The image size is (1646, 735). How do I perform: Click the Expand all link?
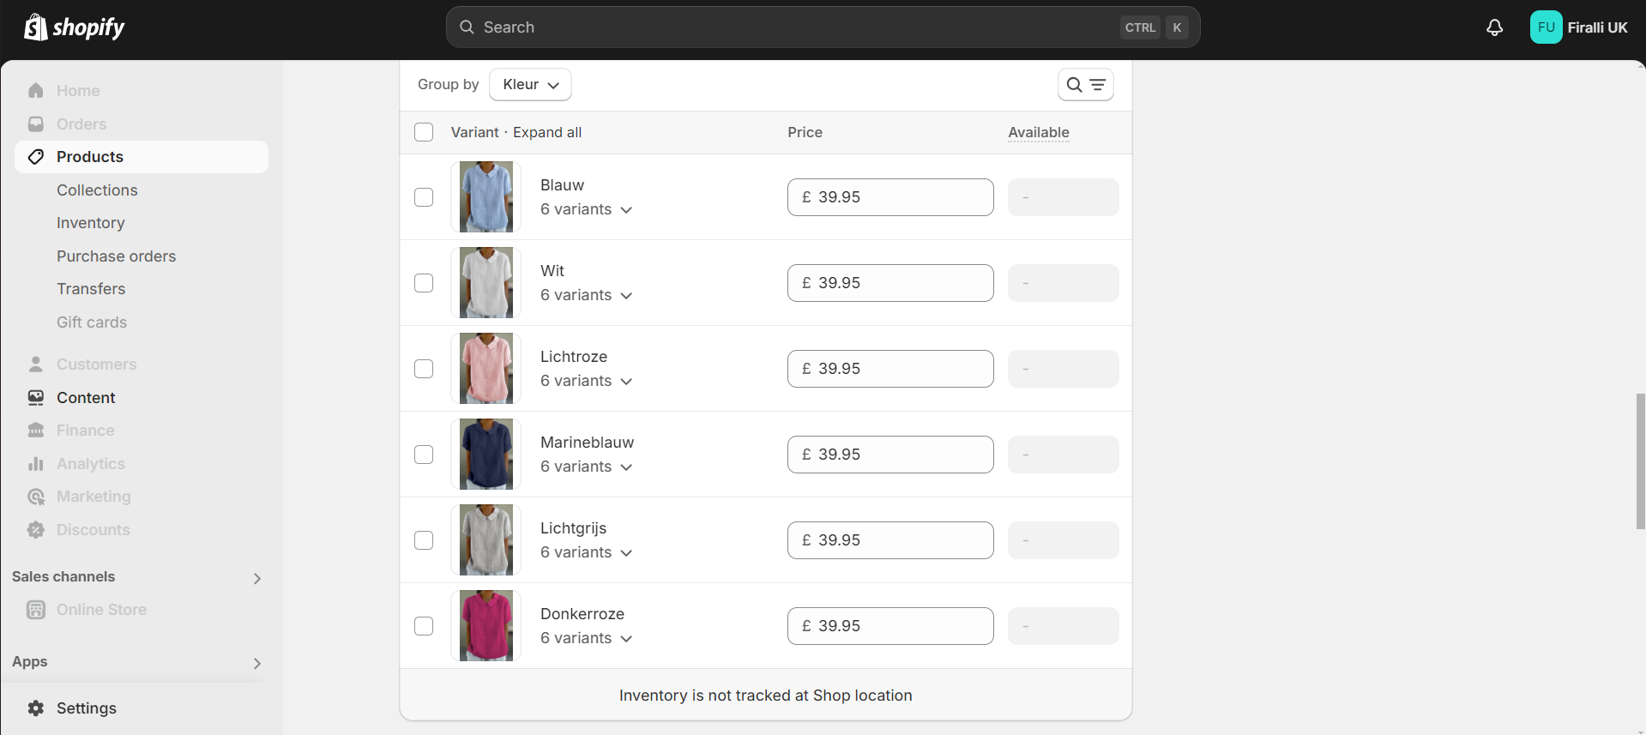click(547, 132)
